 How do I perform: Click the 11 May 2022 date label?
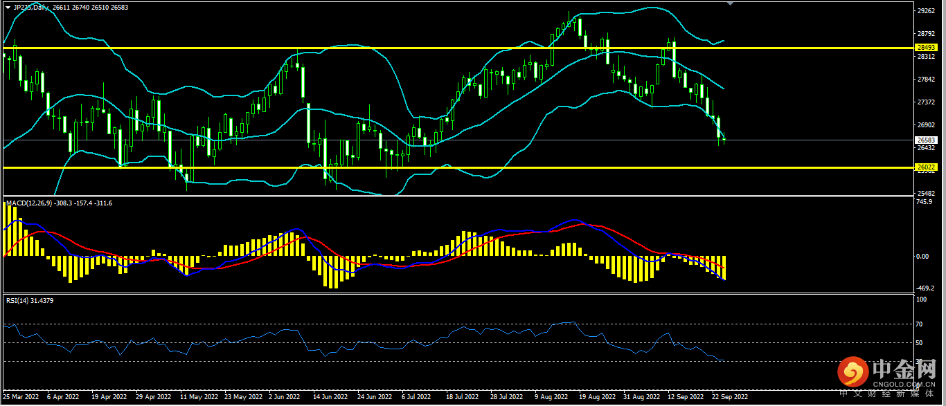(199, 398)
